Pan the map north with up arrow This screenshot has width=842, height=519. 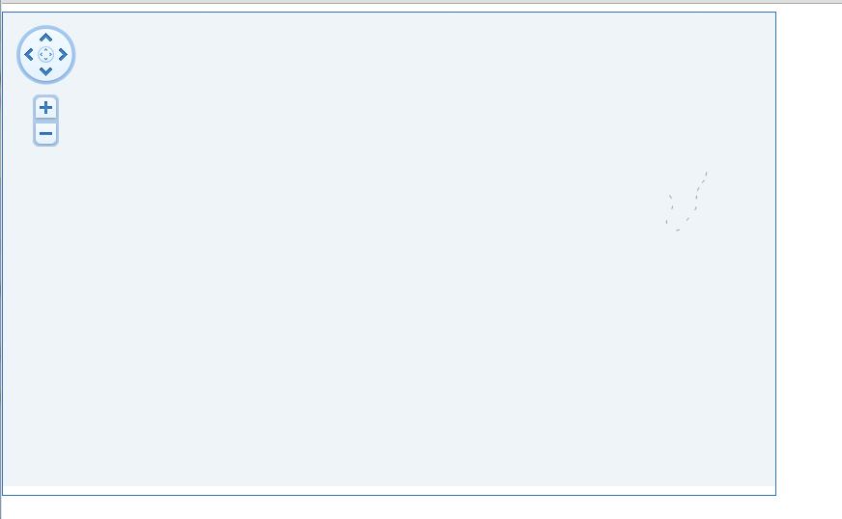[45, 38]
